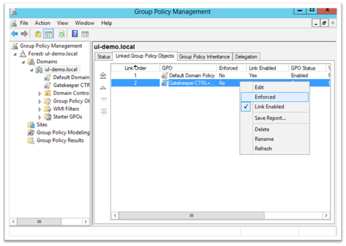The height and width of the screenshot is (246, 346).
Task: Click the Up one level folder icon
Action: pos(38,34)
